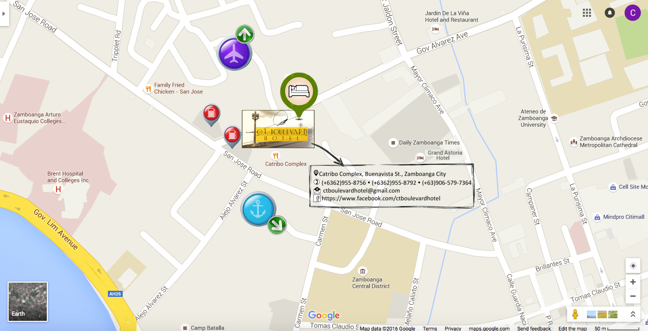This screenshot has width=648, height=331.
Task: Open the Terms link
Action: click(430, 328)
